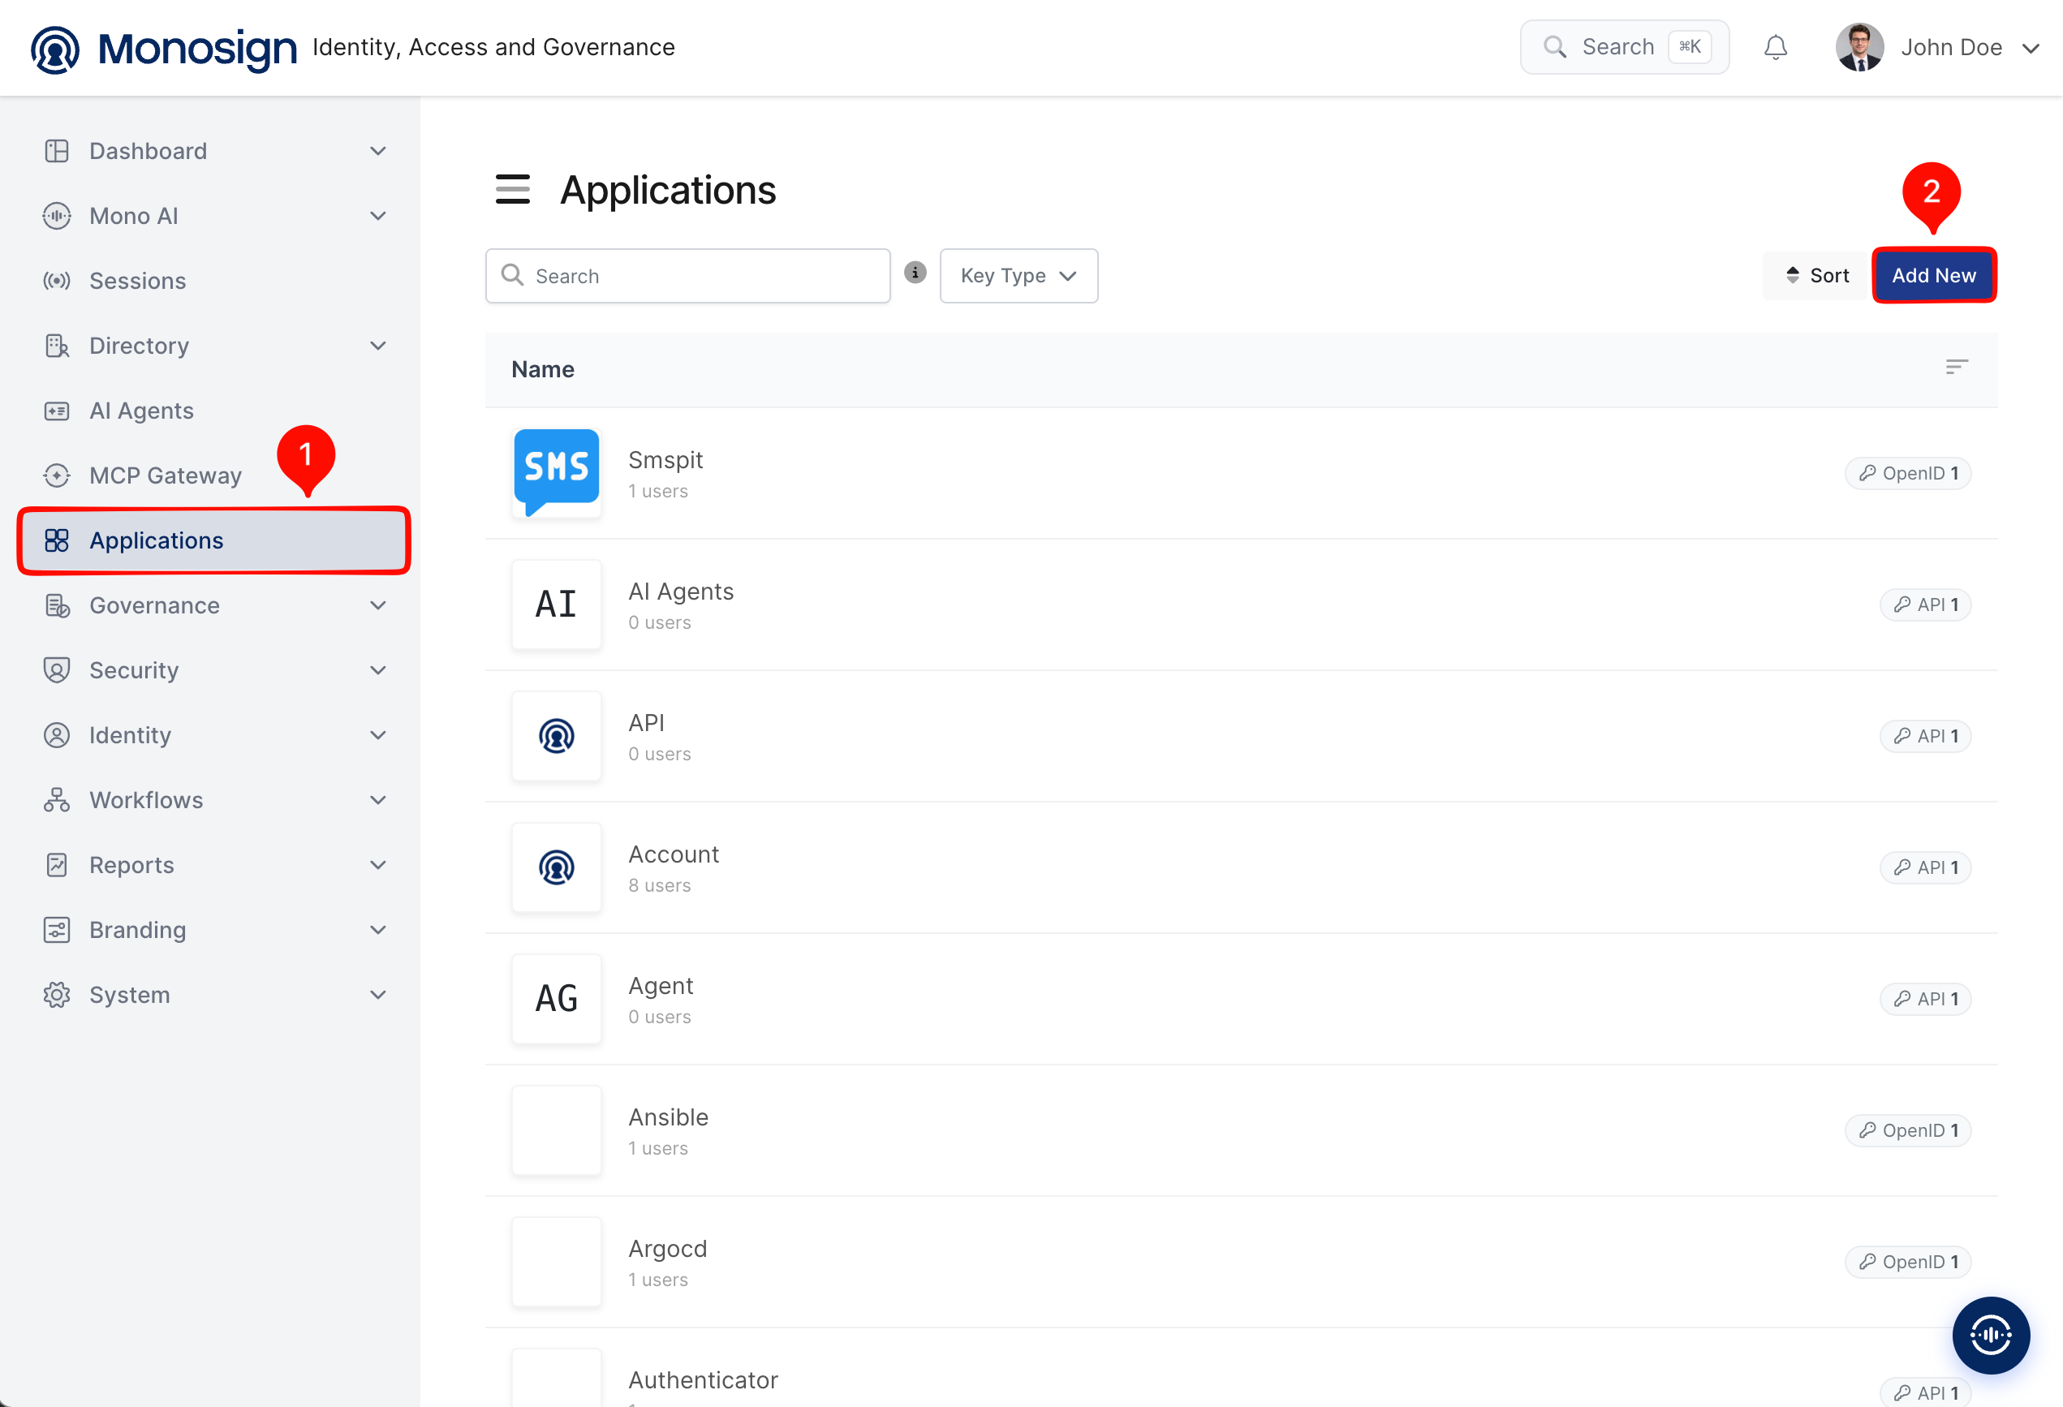
Task: Open the Mono AI floating assistant button
Action: [x=1991, y=1335]
